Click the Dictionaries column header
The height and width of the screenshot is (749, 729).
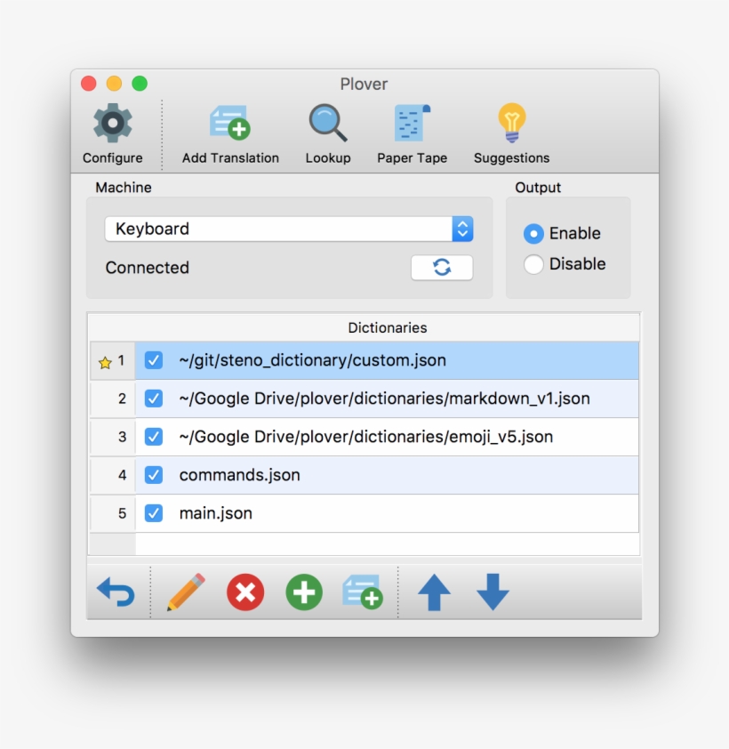tap(388, 327)
